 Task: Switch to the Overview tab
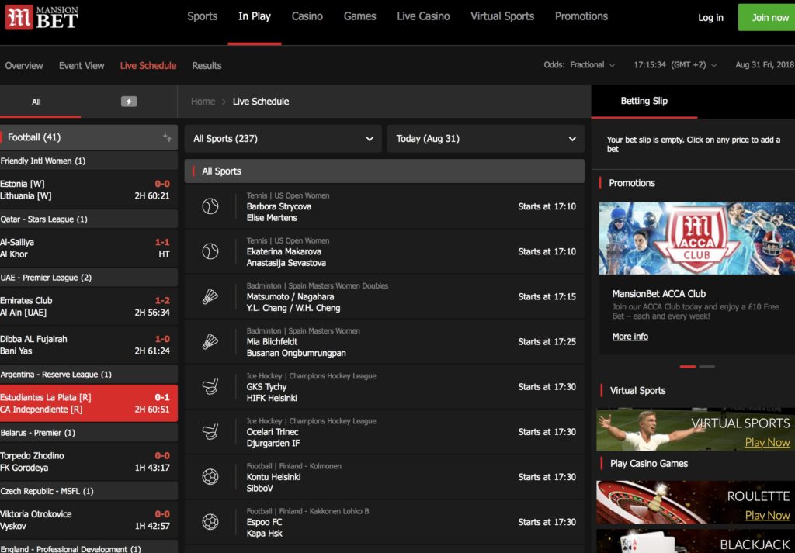pos(24,65)
